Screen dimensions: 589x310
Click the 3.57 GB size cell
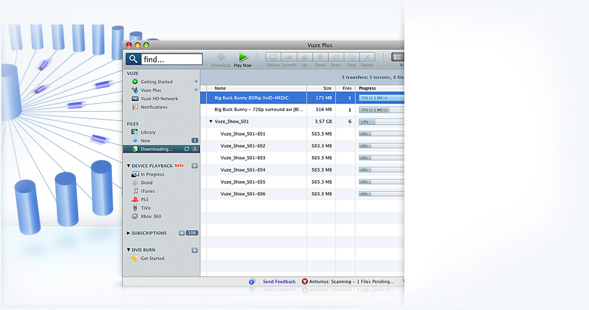[x=324, y=122]
